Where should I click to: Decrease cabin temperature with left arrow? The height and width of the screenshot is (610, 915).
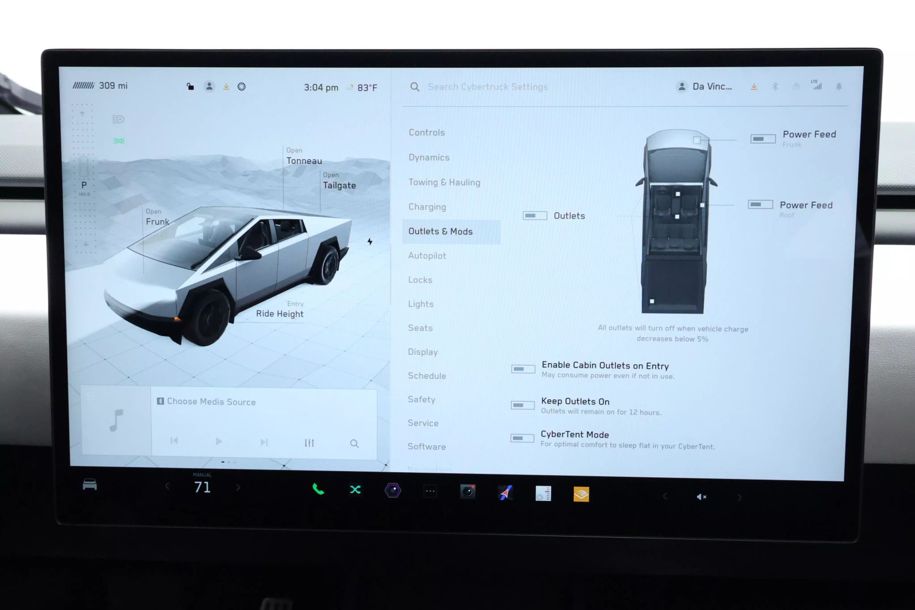click(x=167, y=486)
